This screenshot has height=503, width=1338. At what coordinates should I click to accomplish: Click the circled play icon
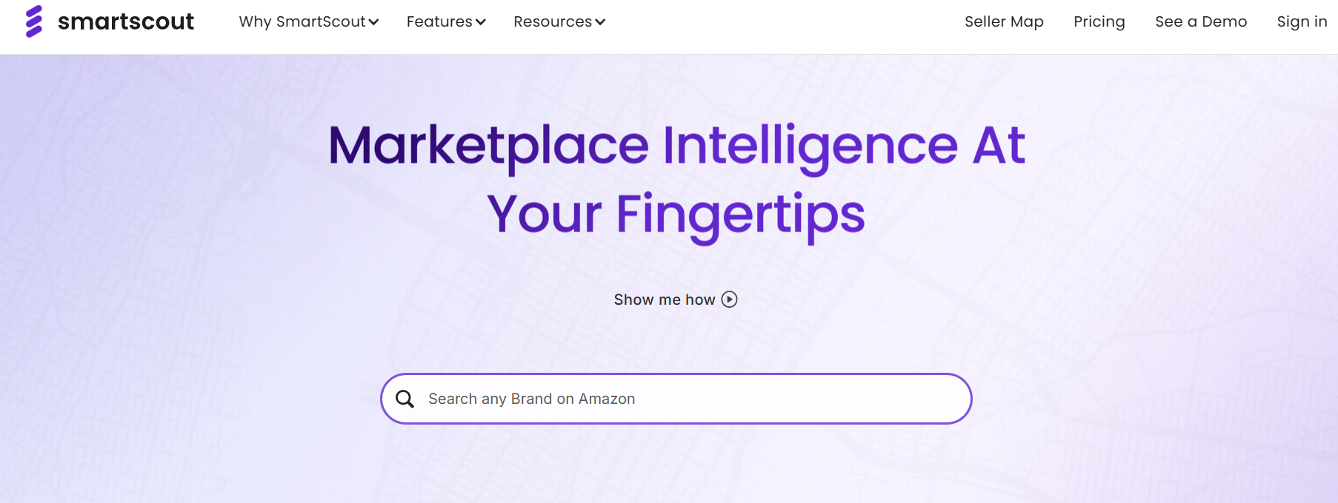click(x=730, y=300)
